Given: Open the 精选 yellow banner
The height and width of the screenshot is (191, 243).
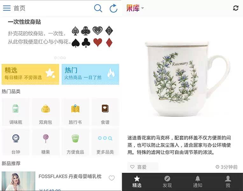Looking at the screenshot, I should point(31,74).
